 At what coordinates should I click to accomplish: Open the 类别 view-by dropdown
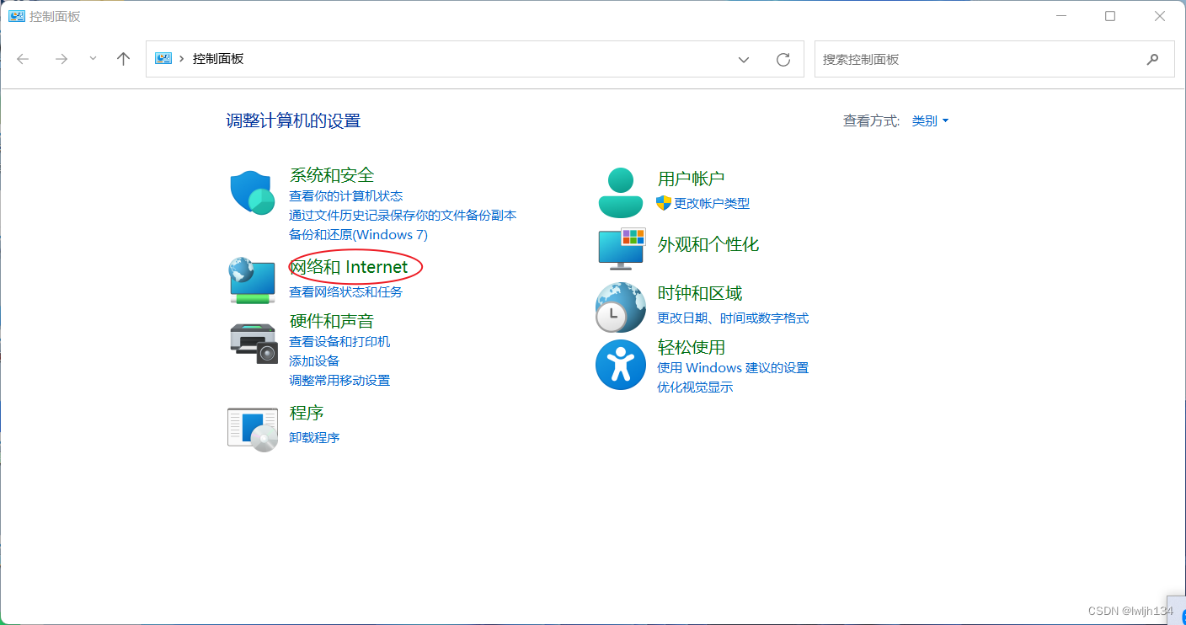(930, 120)
